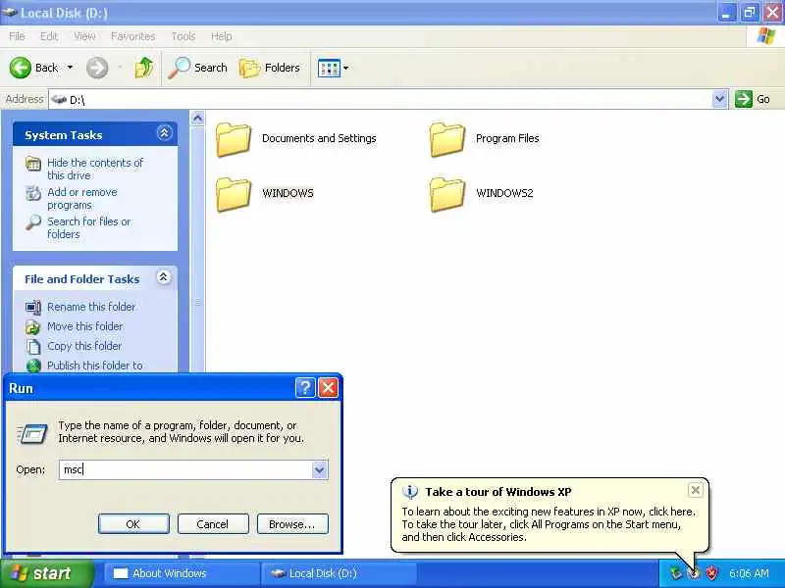Open the Favorites menu
Viewport: 785px width, 588px height.
tap(132, 36)
